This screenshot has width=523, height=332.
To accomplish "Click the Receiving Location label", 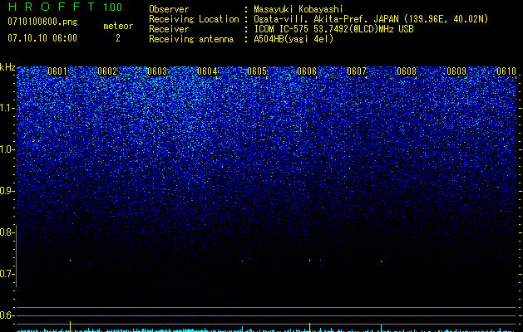I will pos(194,19).
